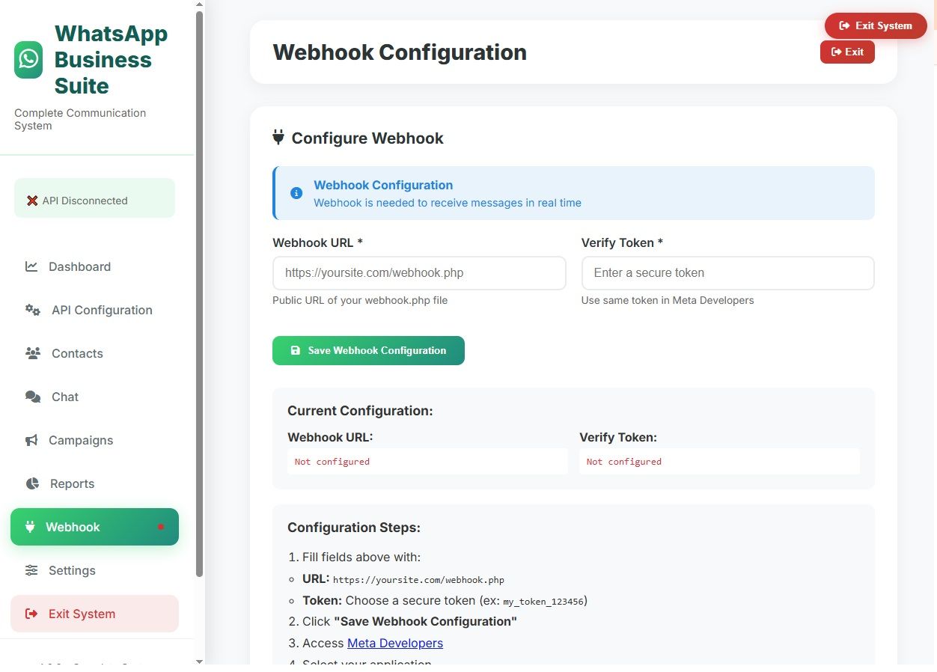Go to Campaigns section
This screenshot has height=672, width=937.
tap(81, 440)
